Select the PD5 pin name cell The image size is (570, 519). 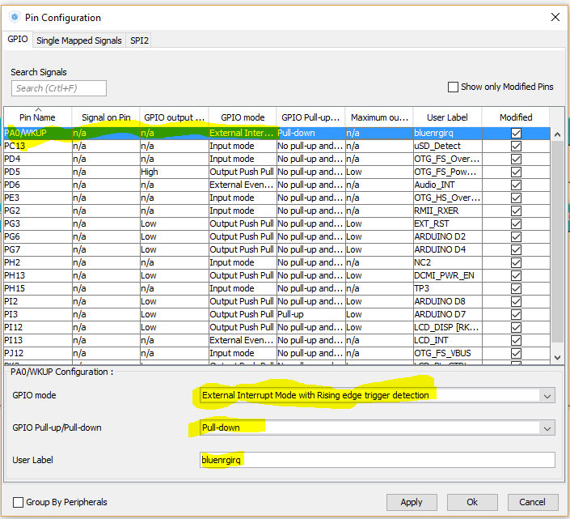[38, 172]
